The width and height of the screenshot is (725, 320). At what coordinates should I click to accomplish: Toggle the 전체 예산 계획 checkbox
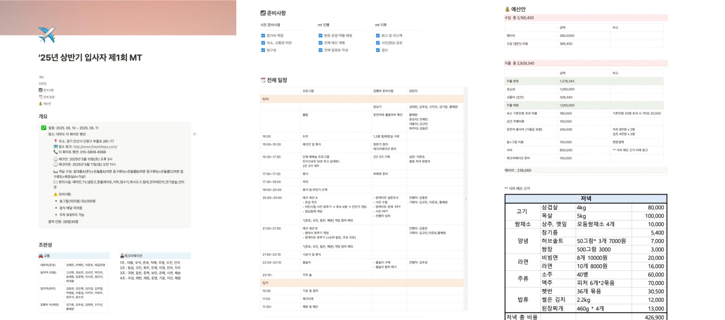(x=320, y=42)
